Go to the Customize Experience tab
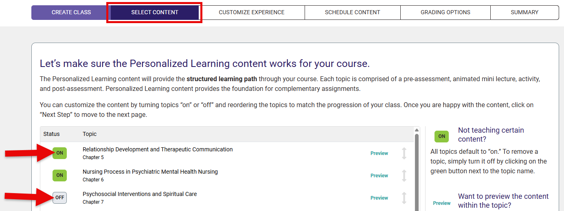The height and width of the screenshot is (211, 564). [x=252, y=13]
